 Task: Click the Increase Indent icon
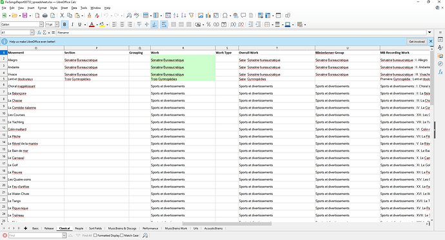[251, 24]
